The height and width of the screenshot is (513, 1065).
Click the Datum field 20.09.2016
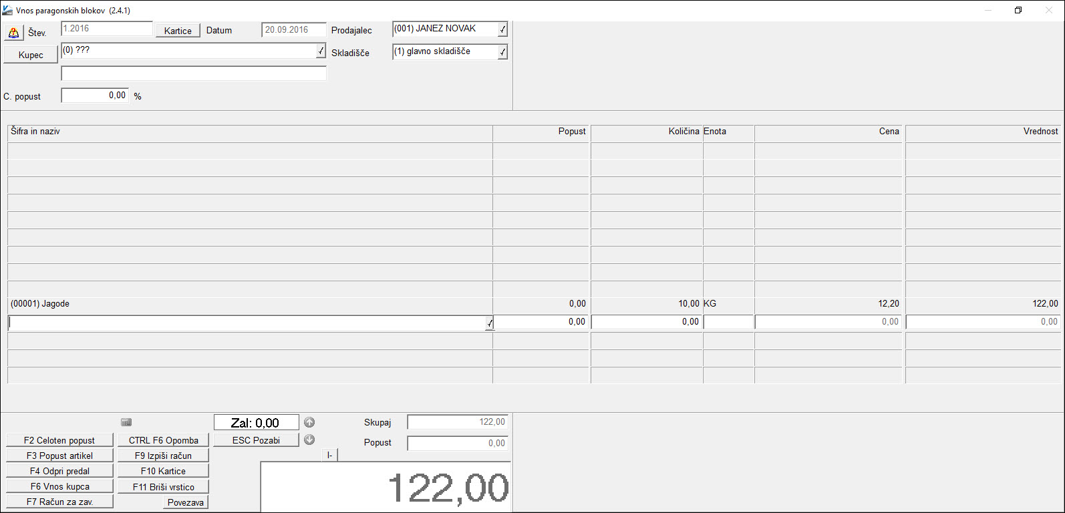click(x=295, y=30)
